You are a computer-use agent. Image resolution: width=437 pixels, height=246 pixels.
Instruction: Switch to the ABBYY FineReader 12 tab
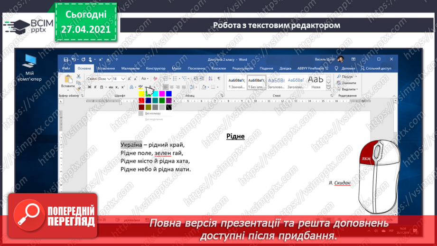click(x=313, y=68)
